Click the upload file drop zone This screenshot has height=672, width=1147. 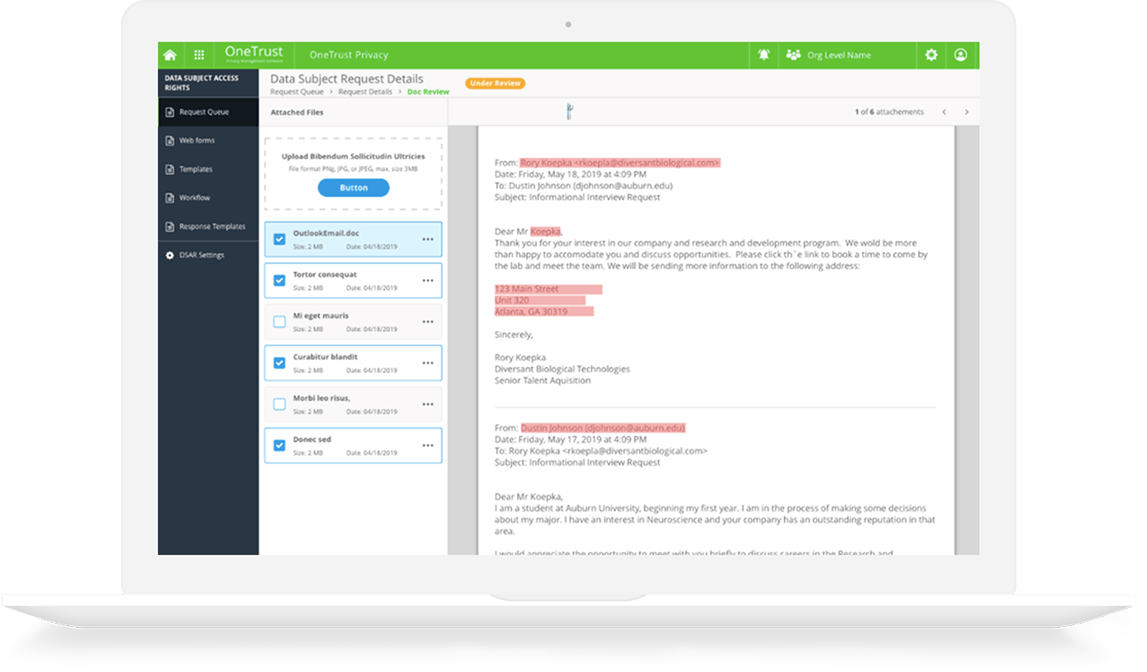click(353, 174)
